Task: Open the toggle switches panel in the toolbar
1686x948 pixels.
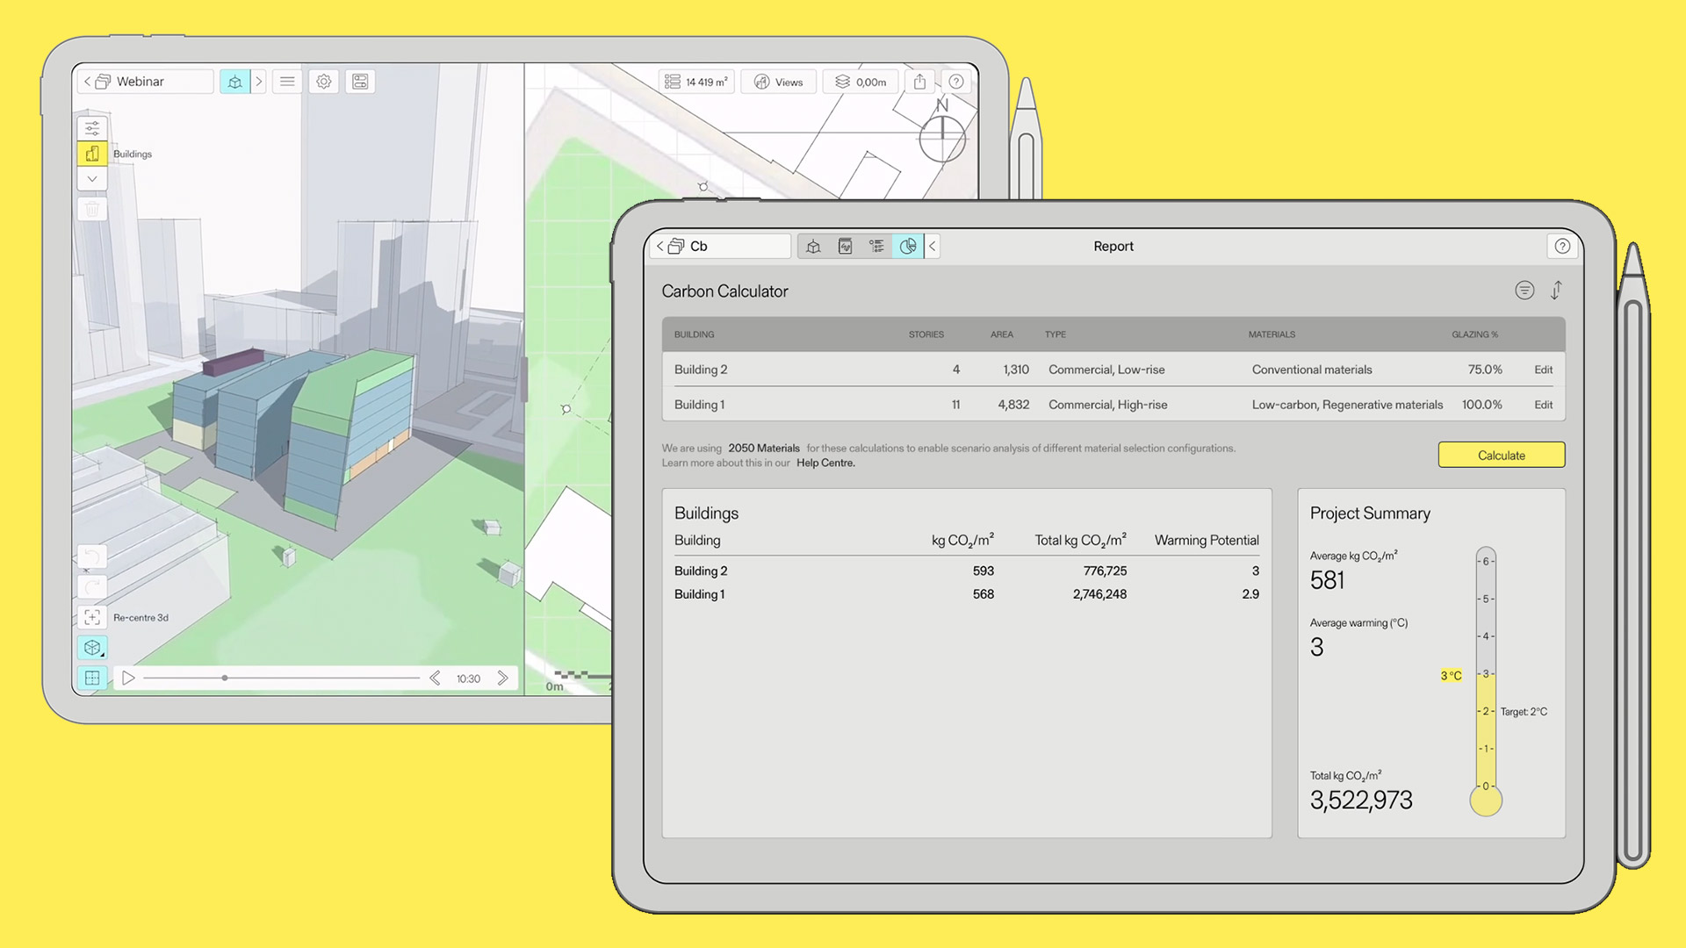Action: click(x=360, y=82)
